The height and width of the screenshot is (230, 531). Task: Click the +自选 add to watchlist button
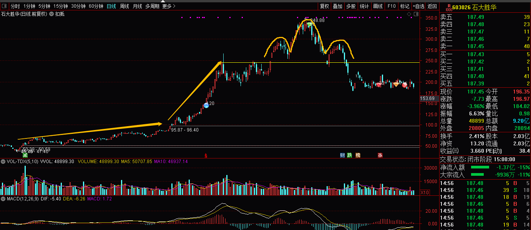coord(418,6)
